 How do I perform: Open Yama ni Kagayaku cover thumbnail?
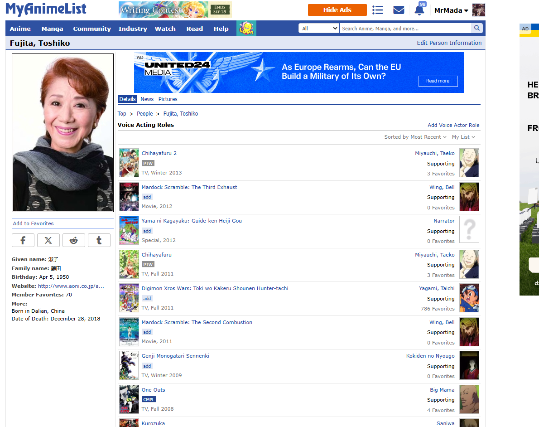[x=129, y=230]
